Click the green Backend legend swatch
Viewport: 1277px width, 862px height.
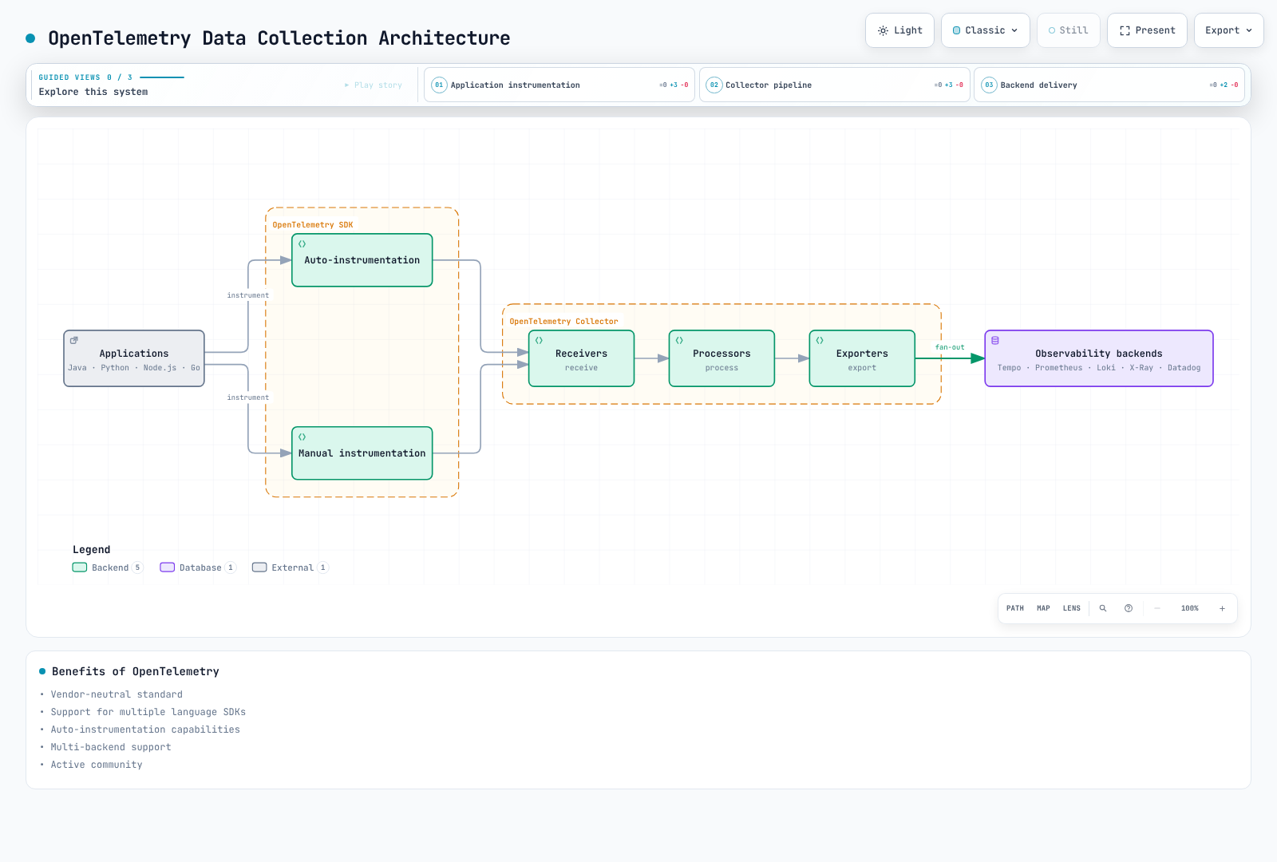coord(80,567)
